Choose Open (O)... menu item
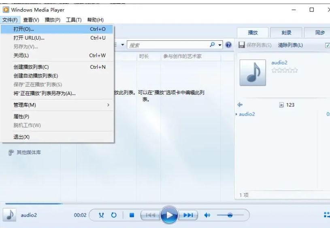This screenshot has height=228, width=330. [57, 29]
